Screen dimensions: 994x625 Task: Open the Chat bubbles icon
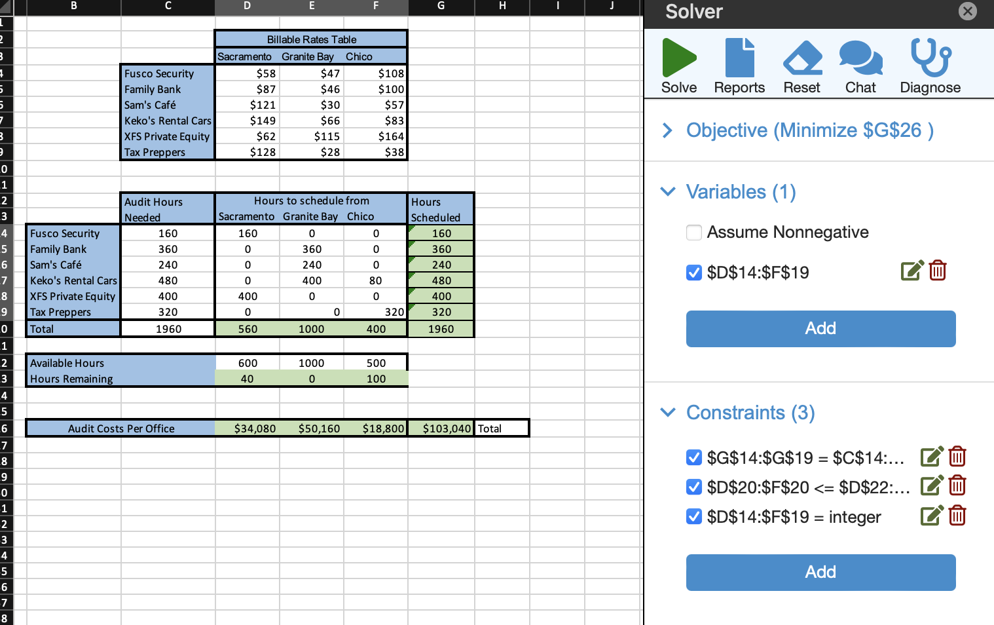click(x=861, y=58)
